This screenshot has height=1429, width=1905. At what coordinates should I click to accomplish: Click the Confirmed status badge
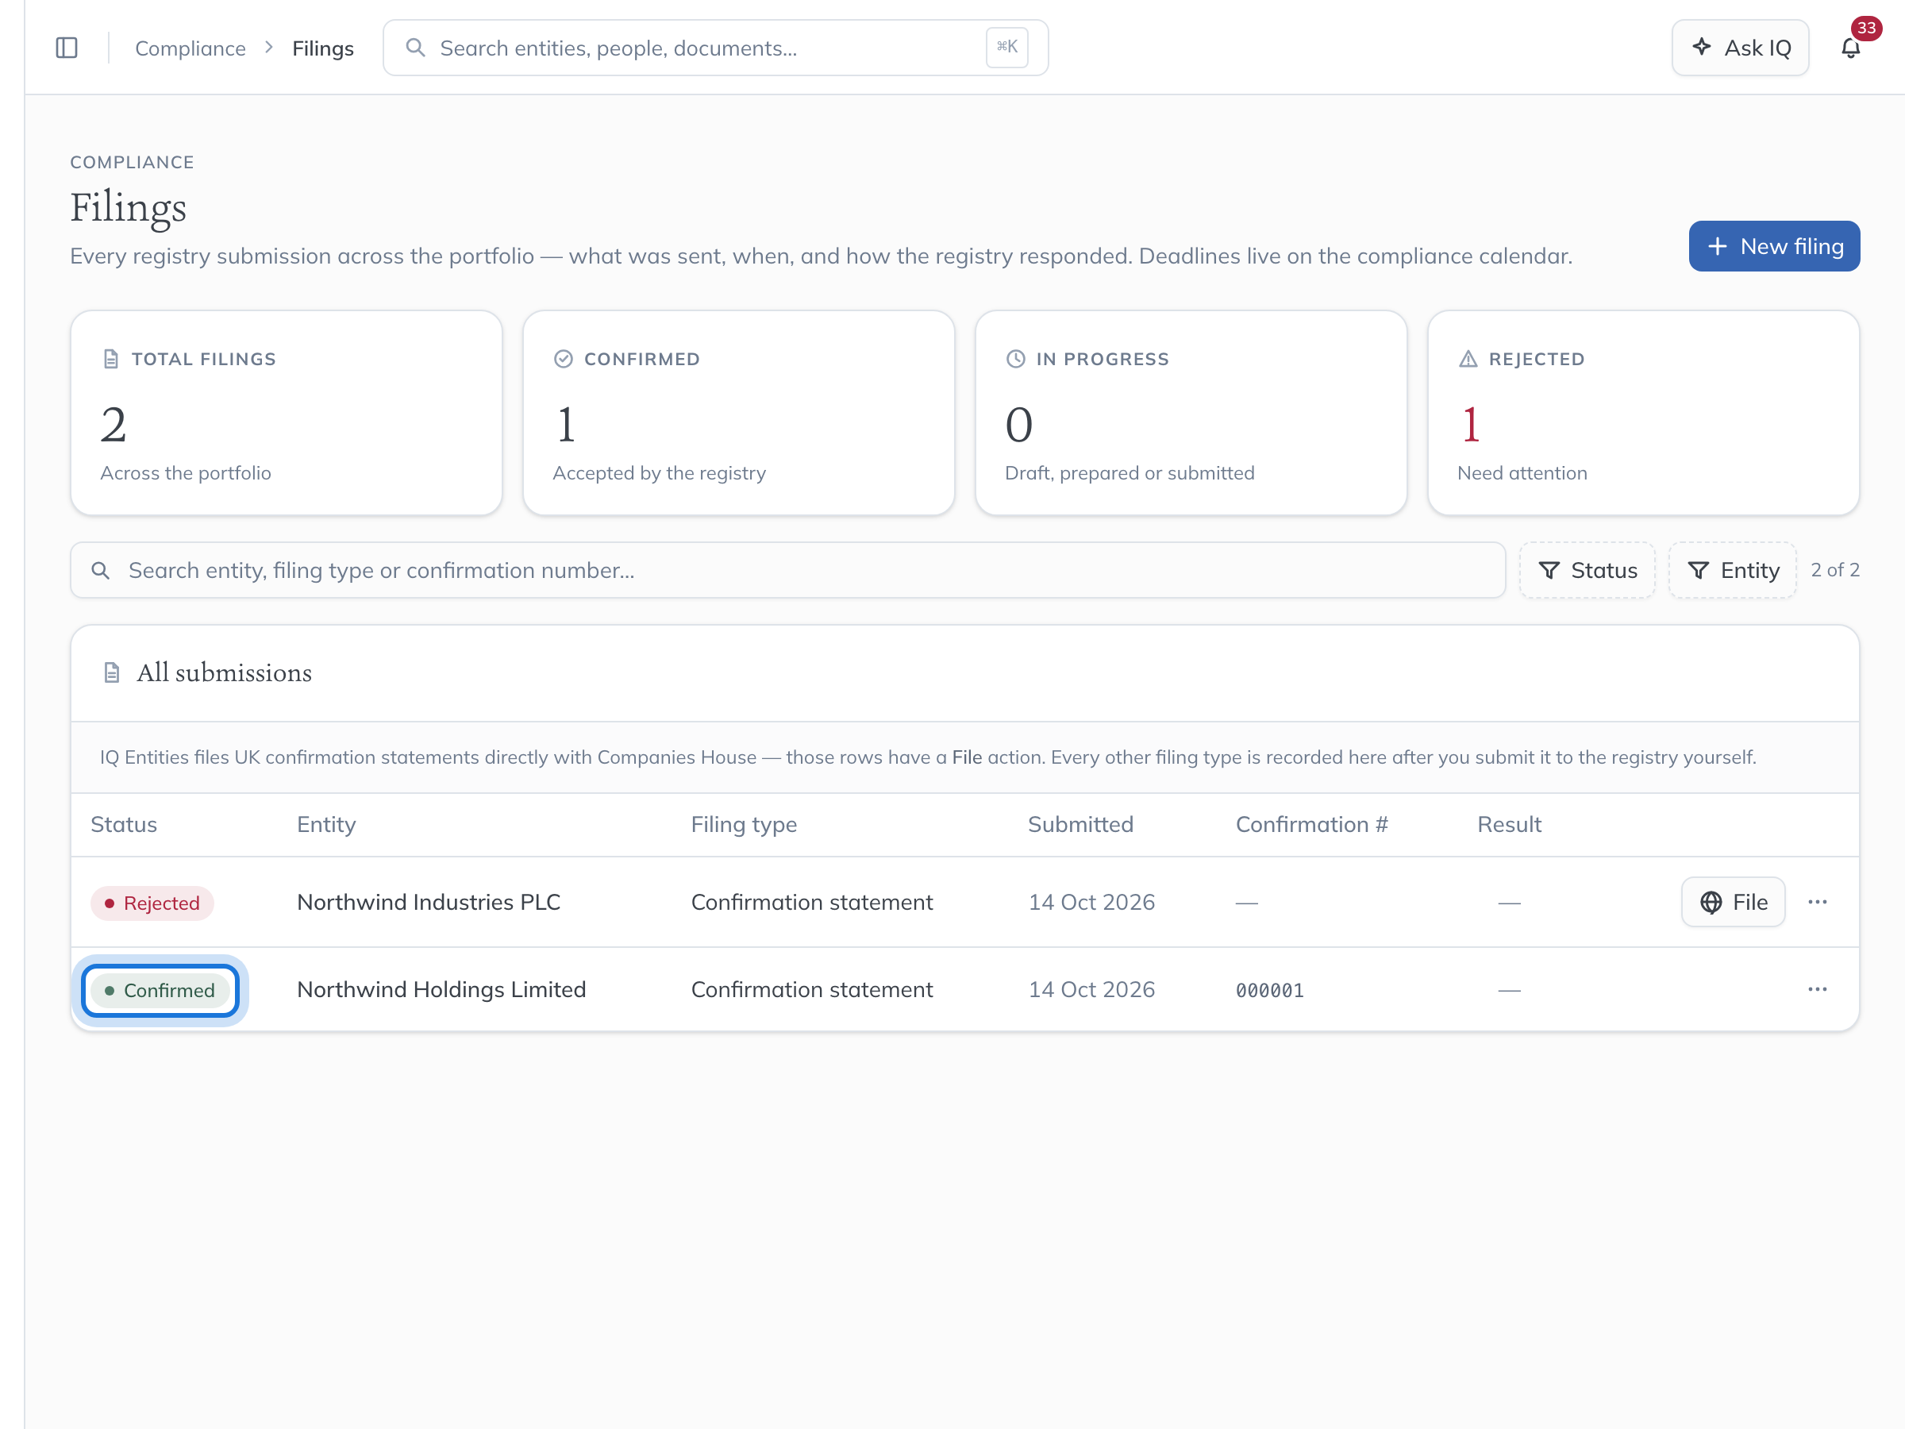pos(160,991)
